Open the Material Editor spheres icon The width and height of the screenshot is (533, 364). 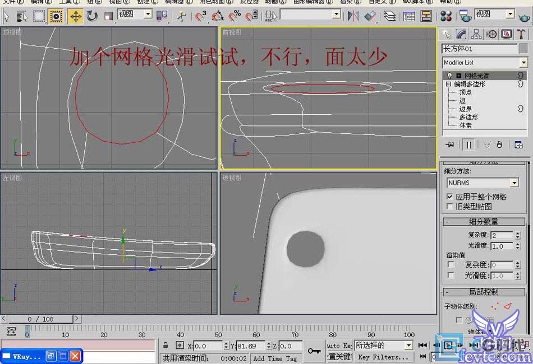click(x=445, y=16)
